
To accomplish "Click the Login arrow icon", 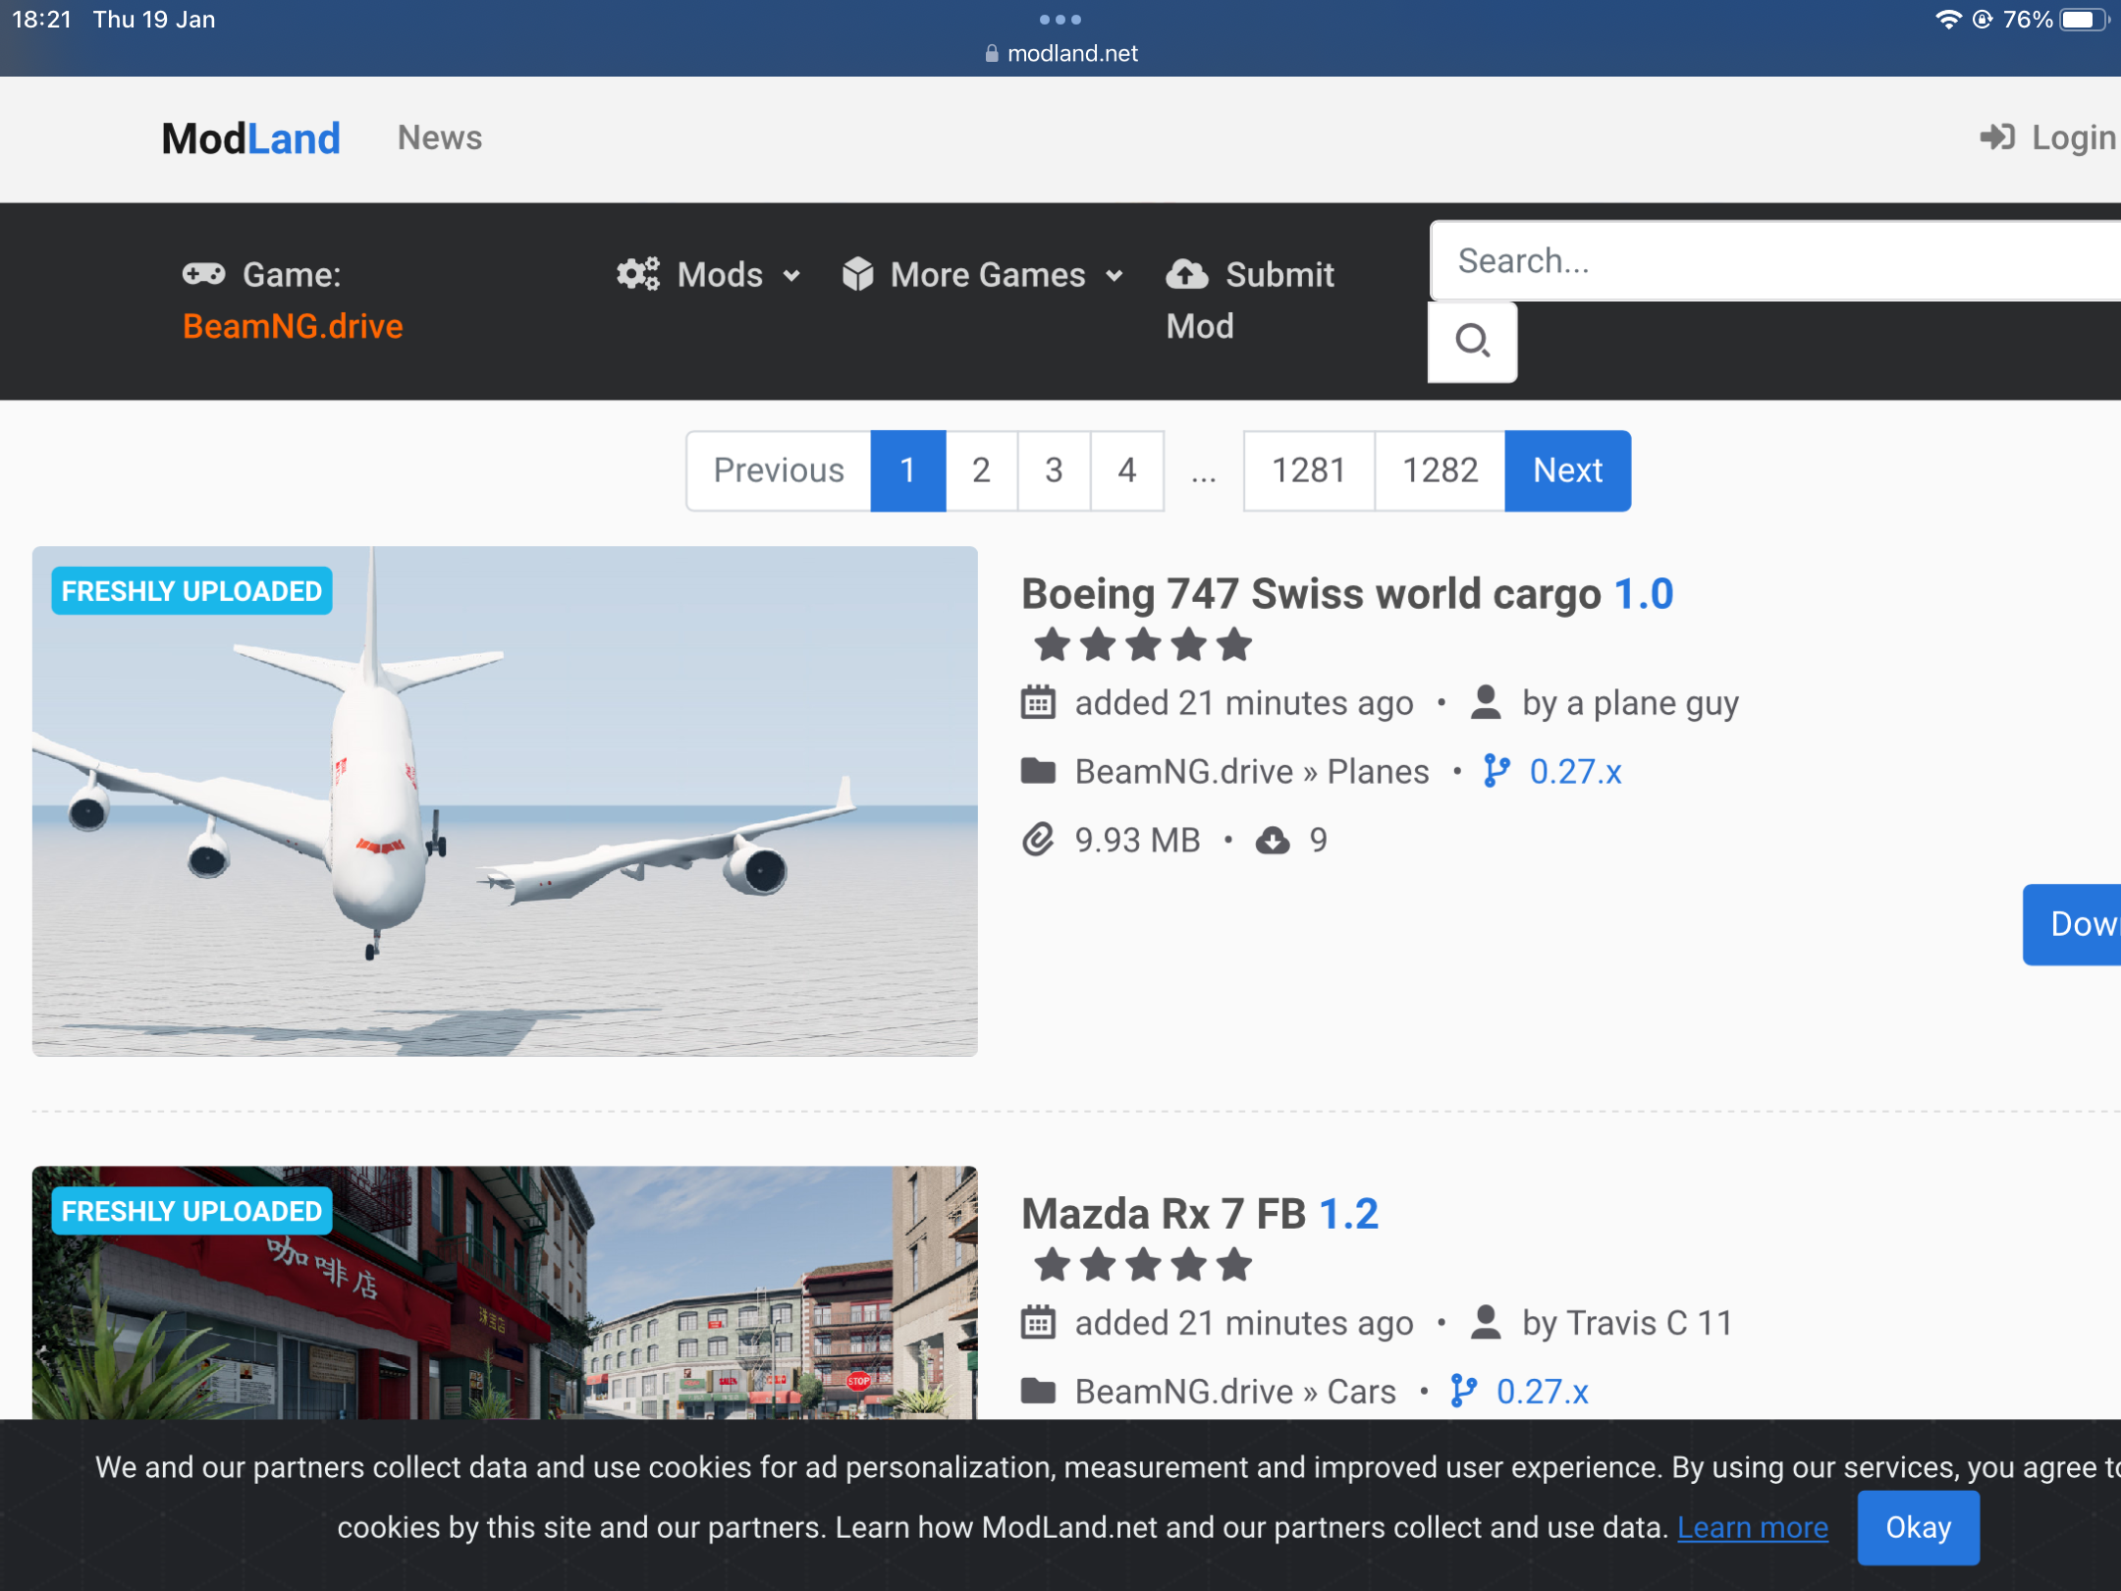I will pos(1997,137).
